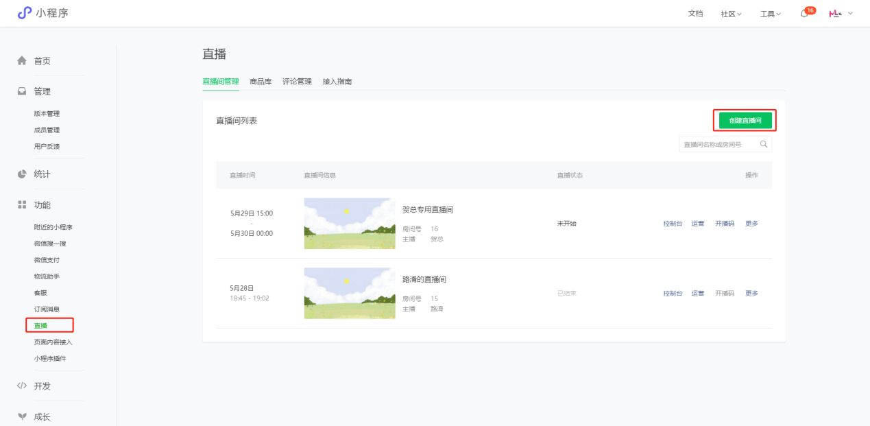Click the 首页 home icon
The image size is (870, 426).
(x=22, y=61)
